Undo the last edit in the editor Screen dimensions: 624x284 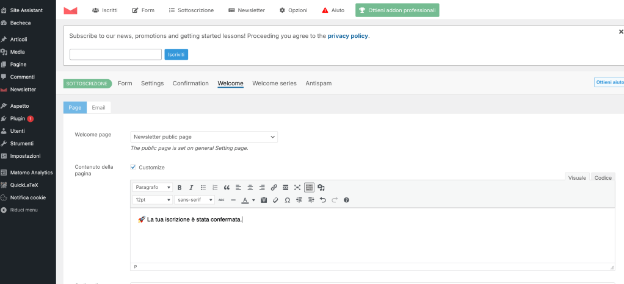pyautogui.click(x=323, y=200)
